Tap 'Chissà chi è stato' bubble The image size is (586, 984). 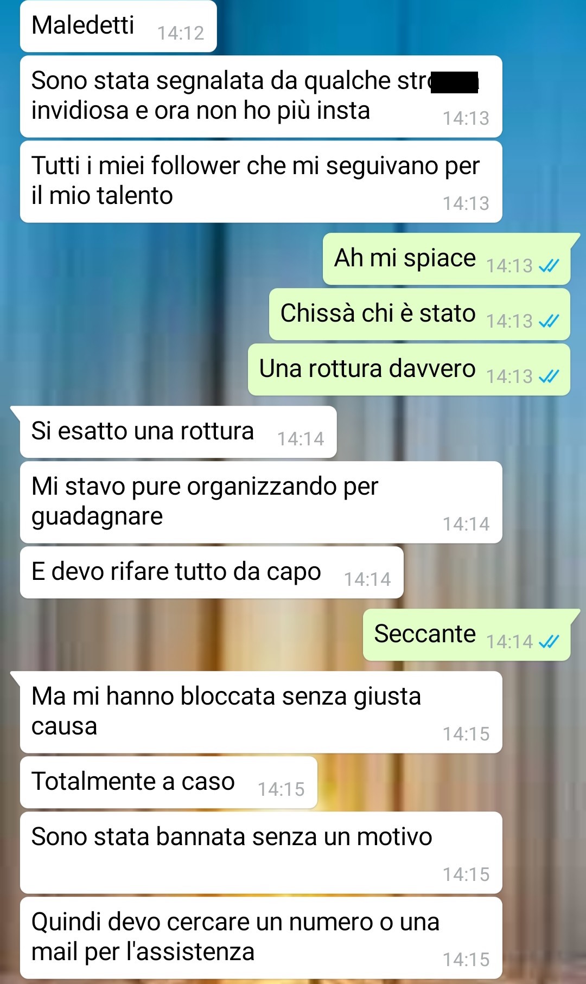pos(419,314)
